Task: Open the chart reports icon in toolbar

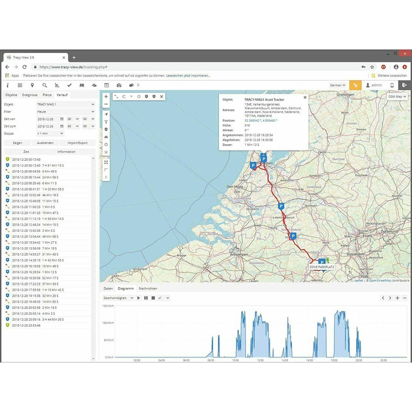Action: (x=57, y=85)
